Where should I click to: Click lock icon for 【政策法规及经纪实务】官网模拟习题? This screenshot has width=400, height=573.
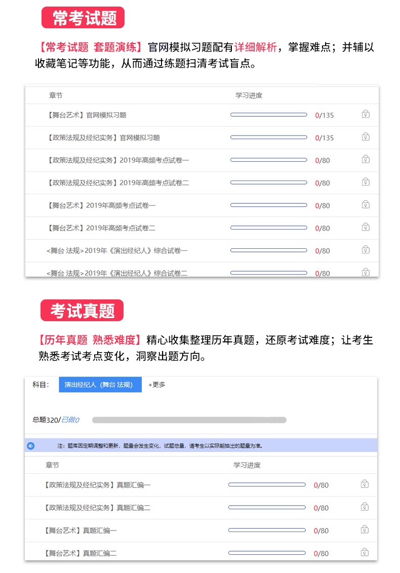(365, 137)
